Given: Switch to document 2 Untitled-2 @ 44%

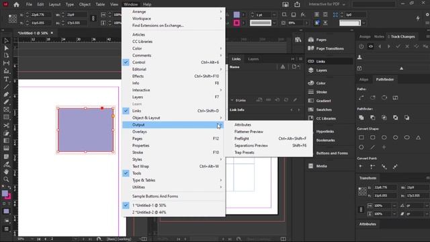Looking at the screenshot, I should 173,212.
